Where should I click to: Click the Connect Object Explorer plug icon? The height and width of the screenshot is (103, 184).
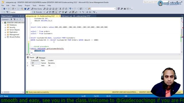pyautogui.click(x=11, y=19)
